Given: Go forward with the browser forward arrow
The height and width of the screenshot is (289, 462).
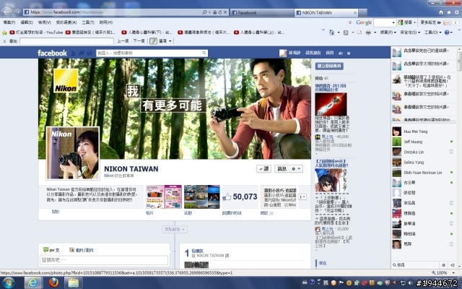Looking at the screenshot, I should (17, 12).
